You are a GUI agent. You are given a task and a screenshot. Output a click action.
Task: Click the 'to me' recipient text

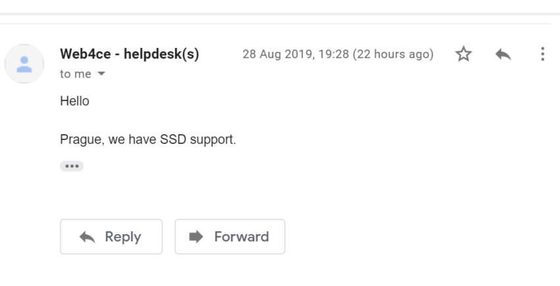(75, 74)
